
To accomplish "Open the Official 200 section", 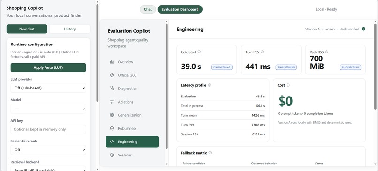I will 132,75.
